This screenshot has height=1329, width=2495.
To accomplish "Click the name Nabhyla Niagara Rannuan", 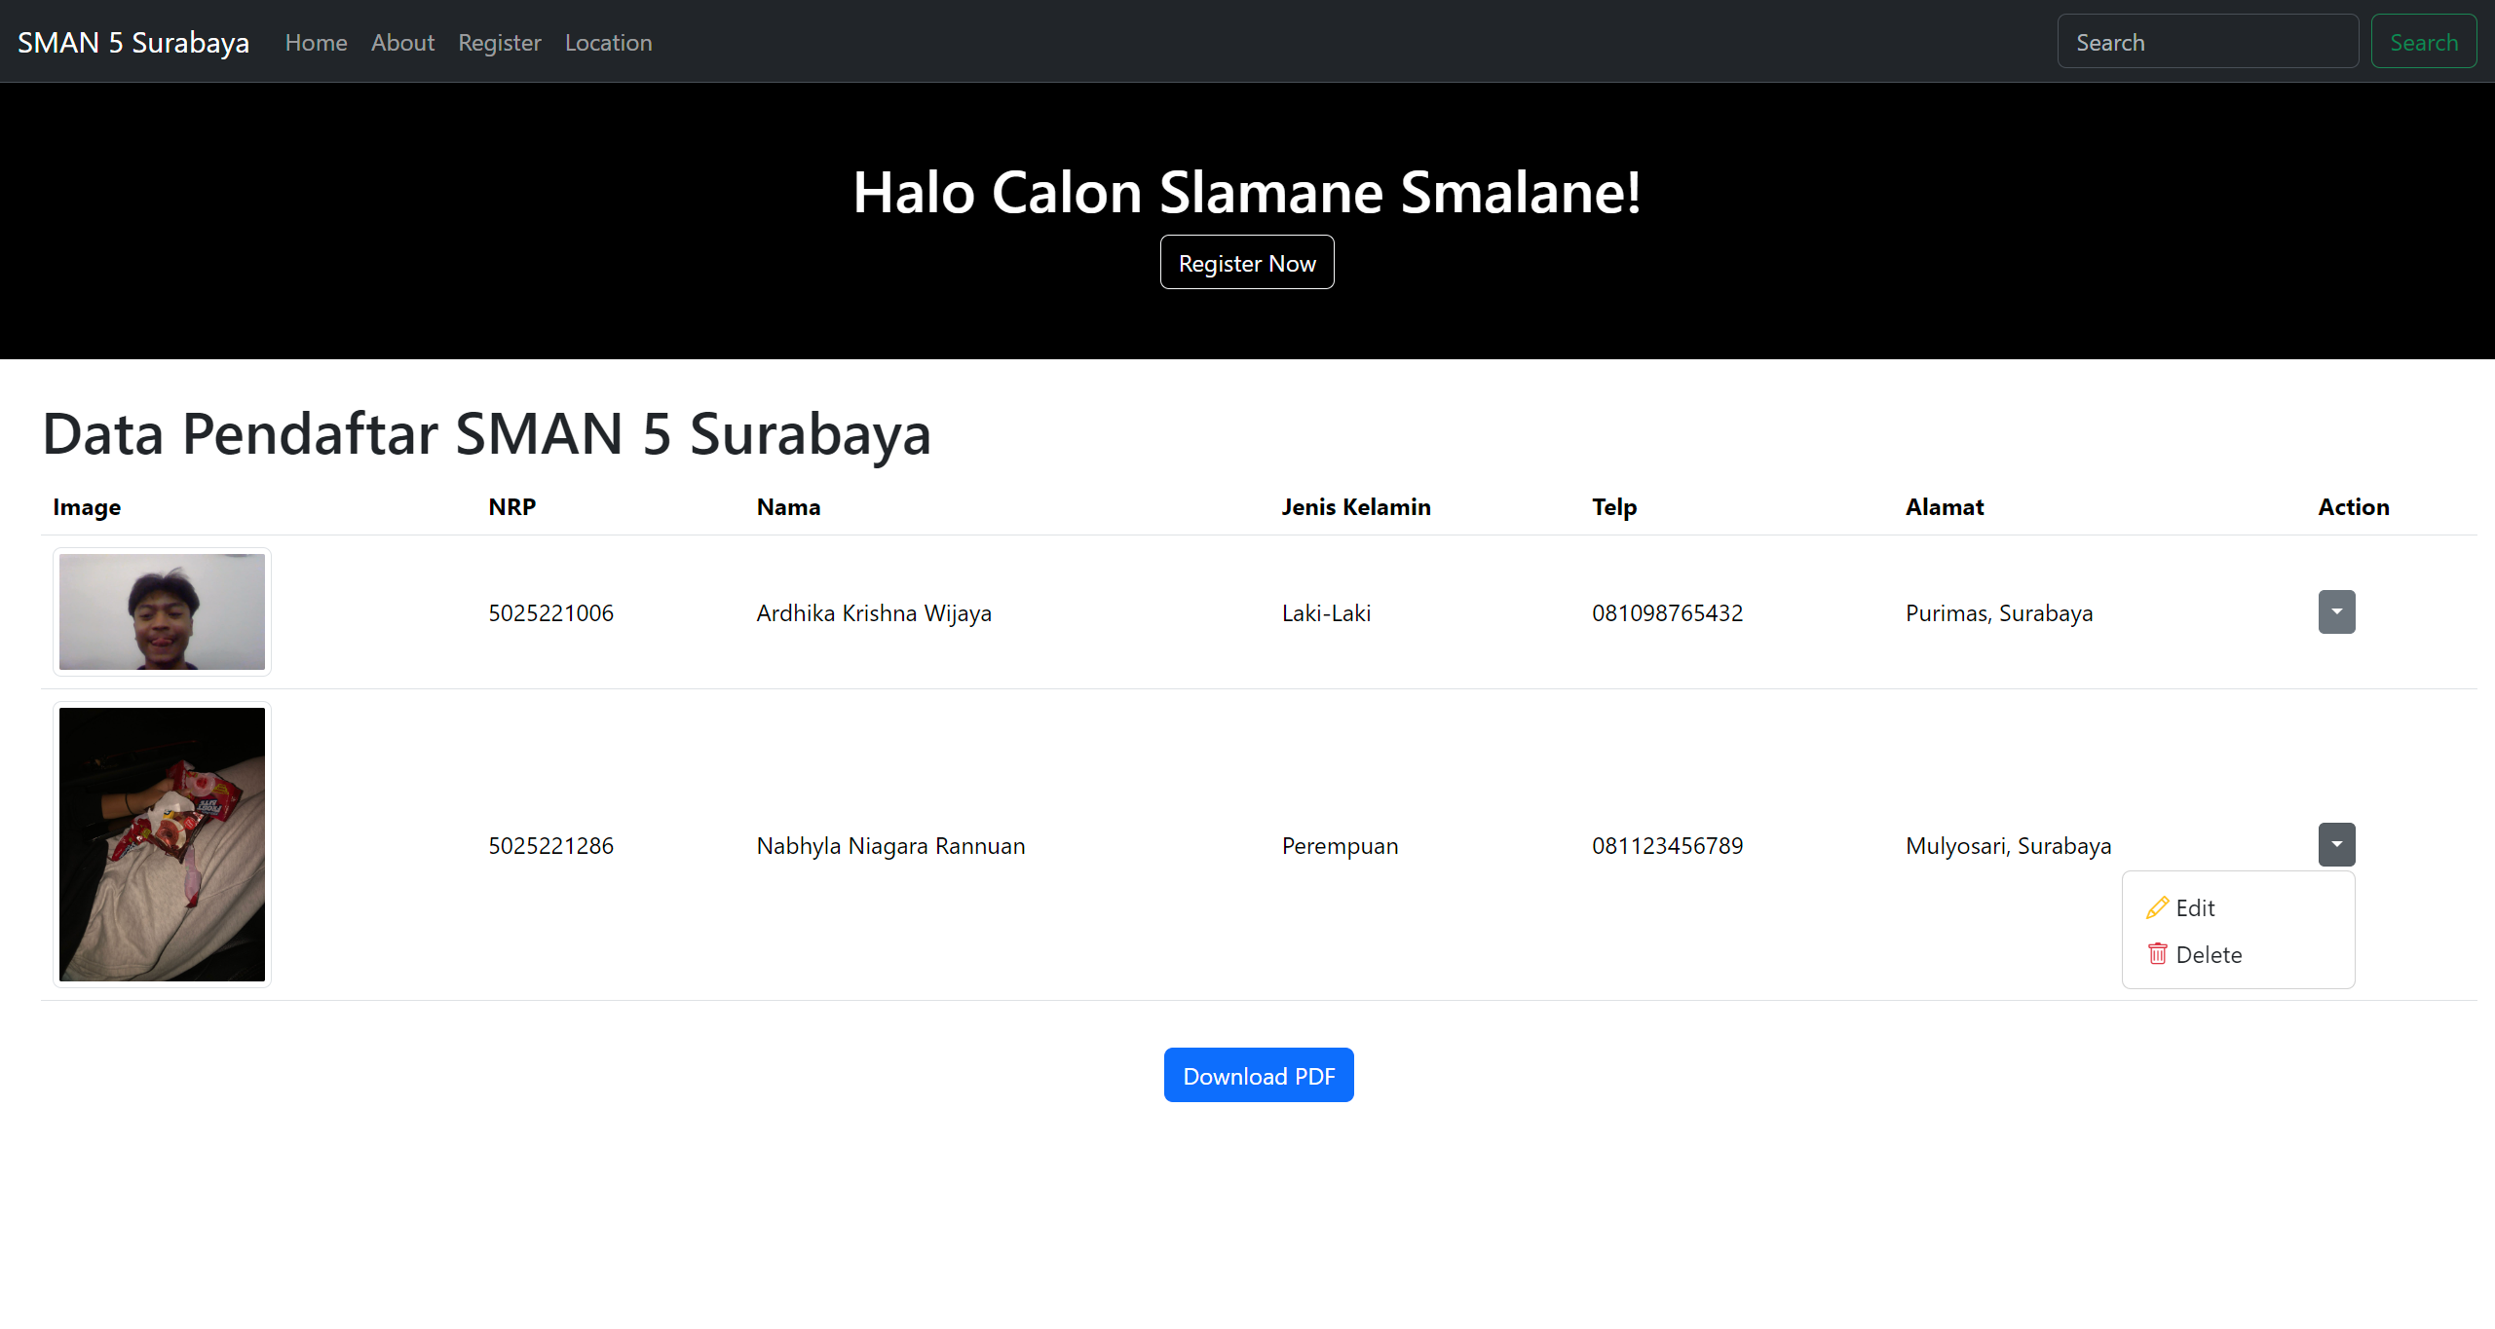I will (x=890, y=845).
